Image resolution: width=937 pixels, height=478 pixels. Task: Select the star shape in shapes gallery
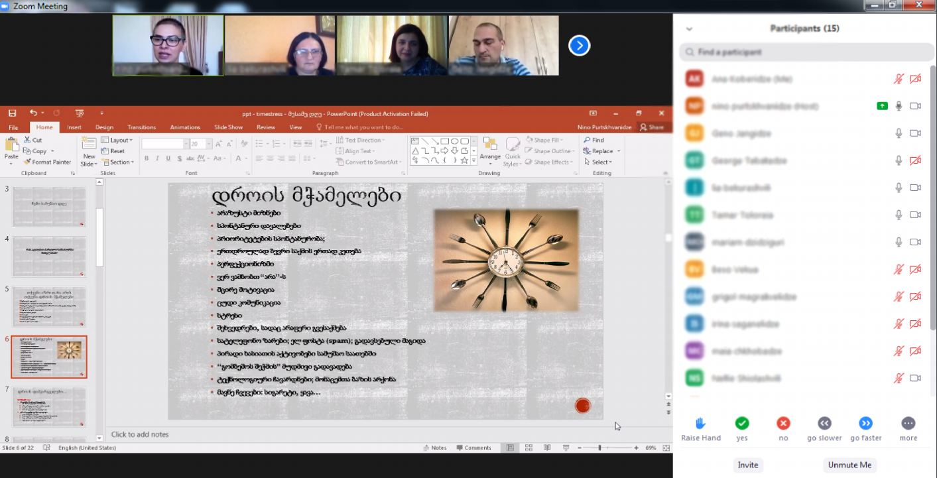464,160
